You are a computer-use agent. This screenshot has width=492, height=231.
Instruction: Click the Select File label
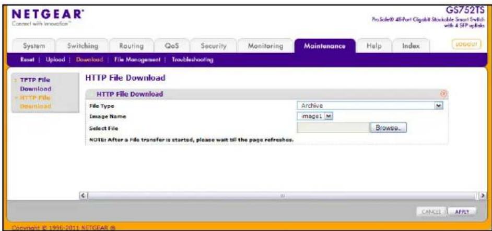104,128
